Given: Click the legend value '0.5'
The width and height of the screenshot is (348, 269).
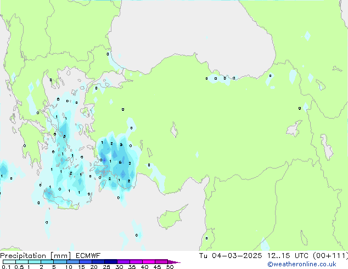Looking at the screenshot, I should pos(19,267).
